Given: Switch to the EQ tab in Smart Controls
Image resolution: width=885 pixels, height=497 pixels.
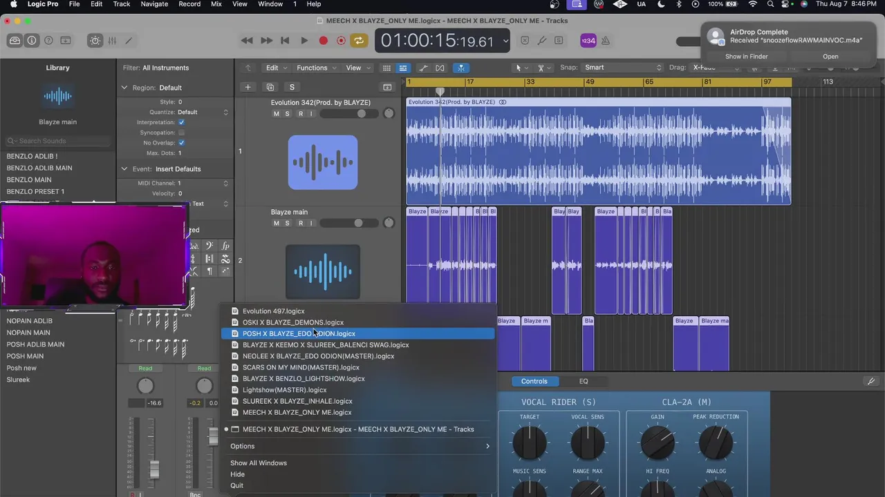Looking at the screenshot, I should click(584, 381).
